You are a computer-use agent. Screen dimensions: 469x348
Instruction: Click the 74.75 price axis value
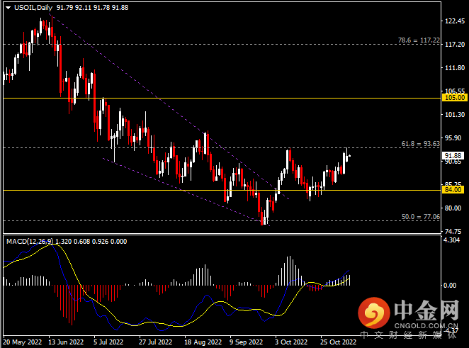click(x=453, y=231)
